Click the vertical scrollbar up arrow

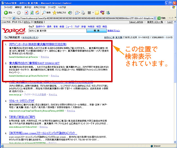[175, 22]
